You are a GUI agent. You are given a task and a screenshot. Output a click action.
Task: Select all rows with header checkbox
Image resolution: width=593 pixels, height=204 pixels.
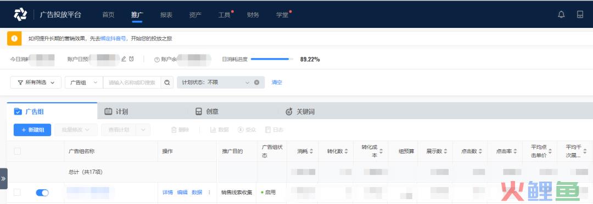18,151
